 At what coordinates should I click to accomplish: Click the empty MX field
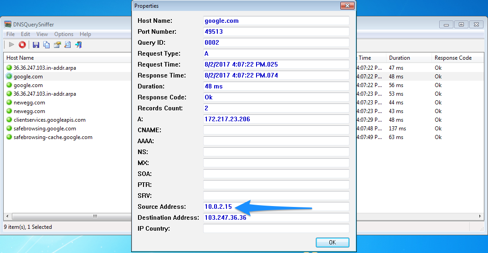pyautogui.click(x=276, y=163)
